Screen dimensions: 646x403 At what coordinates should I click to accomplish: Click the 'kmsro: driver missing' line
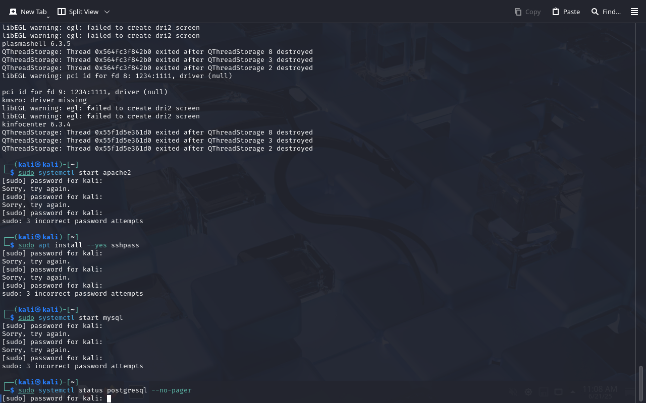[44, 100]
